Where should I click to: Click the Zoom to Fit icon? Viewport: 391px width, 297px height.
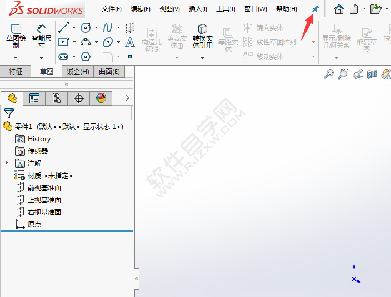pos(329,74)
